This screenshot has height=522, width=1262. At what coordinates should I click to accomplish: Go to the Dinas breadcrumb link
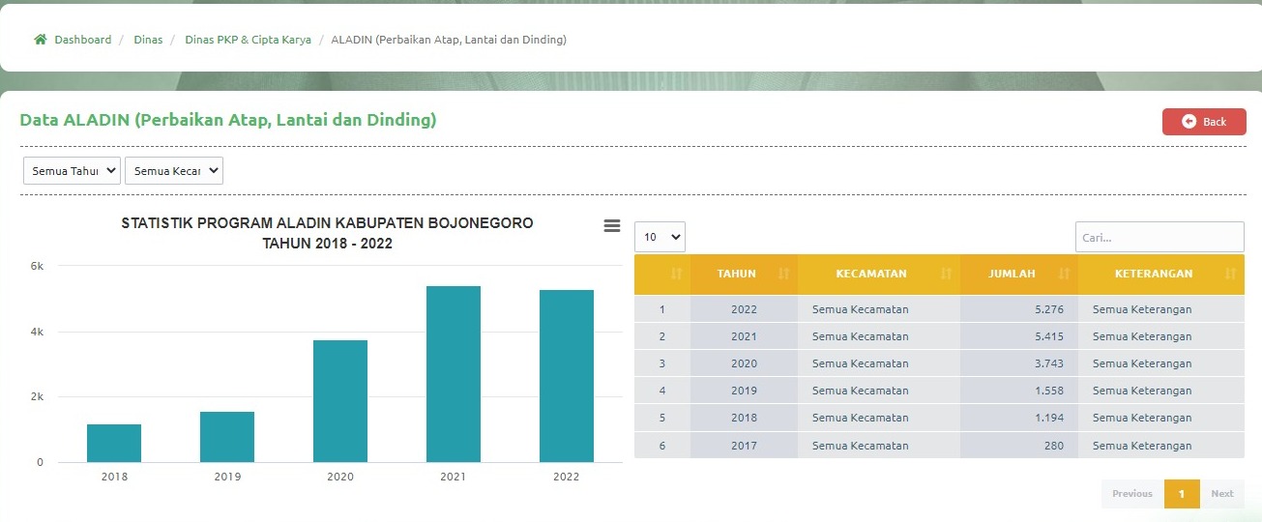coord(148,40)
